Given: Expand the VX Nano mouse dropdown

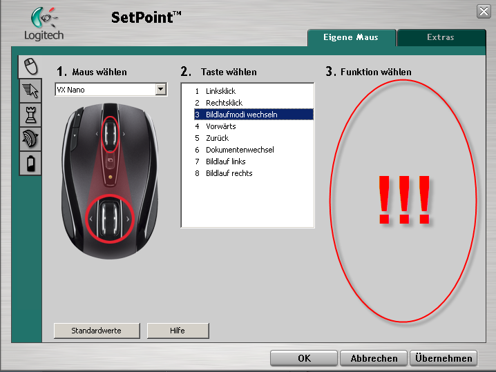Looking at the screenshot, I should 161,90.
